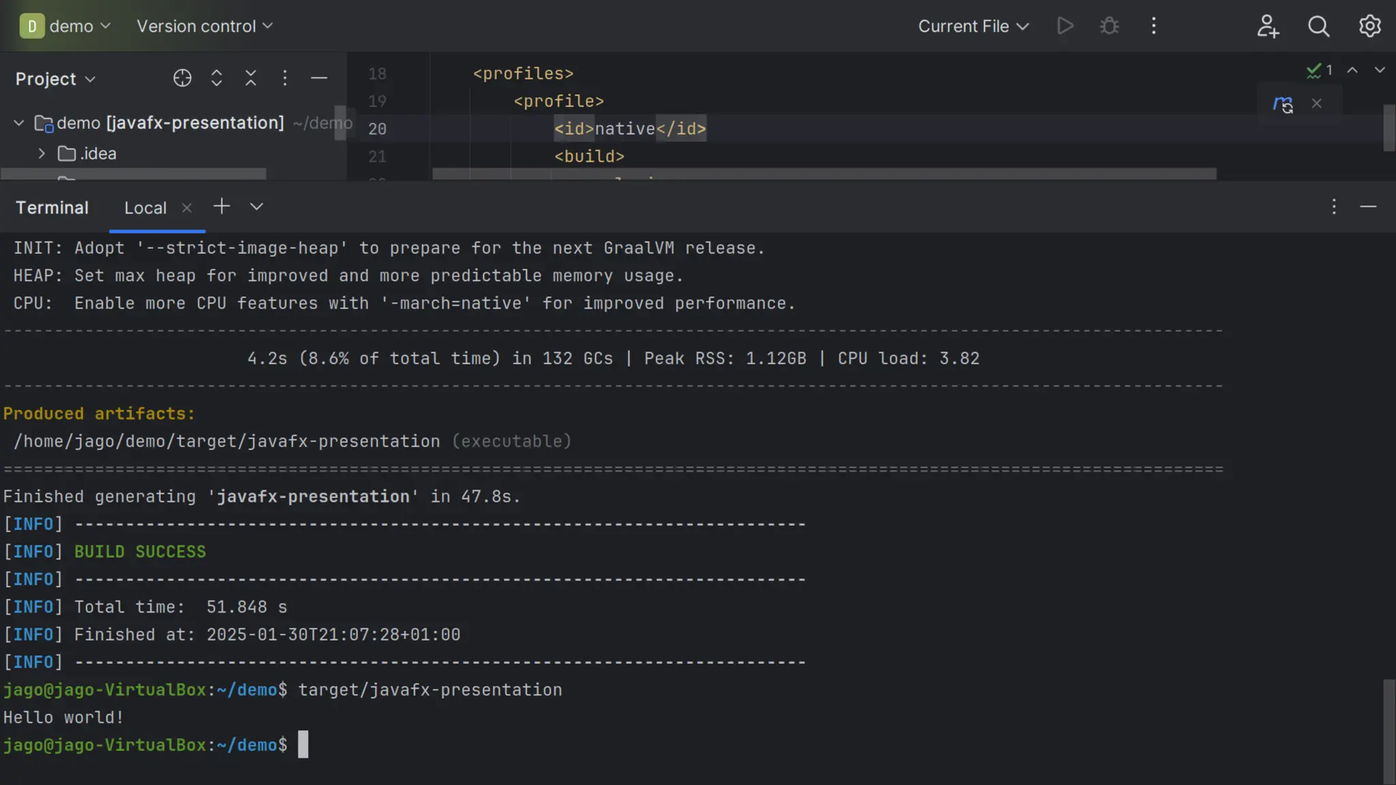The image size is (1396, 785).
Task: Open Project view selector header
Action: click(55, 79)
